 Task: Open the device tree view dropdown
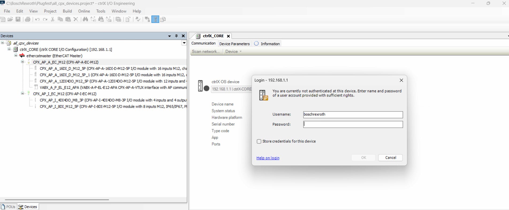184,43
